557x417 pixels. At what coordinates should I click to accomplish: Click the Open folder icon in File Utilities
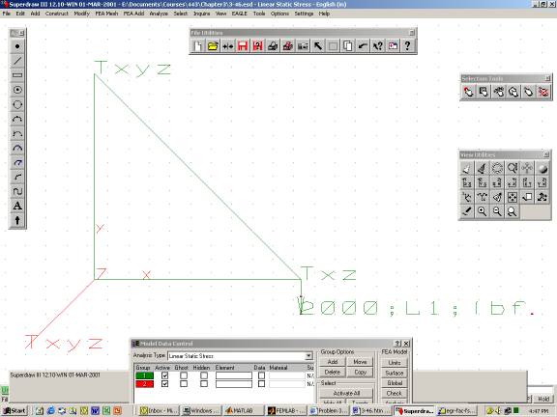click(213, 45)
